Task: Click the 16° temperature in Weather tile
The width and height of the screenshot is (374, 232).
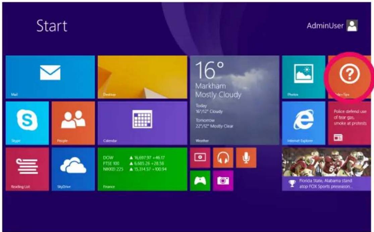Action: coord(209,70)
